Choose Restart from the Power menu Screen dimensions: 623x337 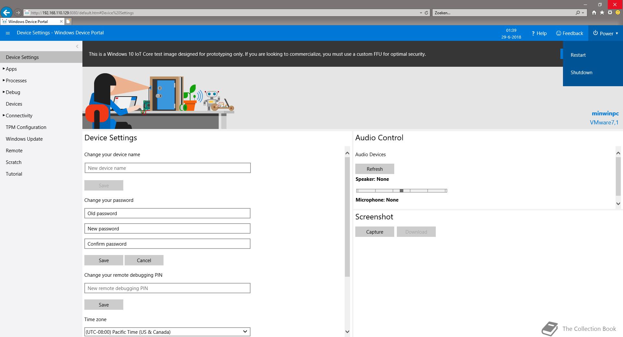(x=578, y=55)
